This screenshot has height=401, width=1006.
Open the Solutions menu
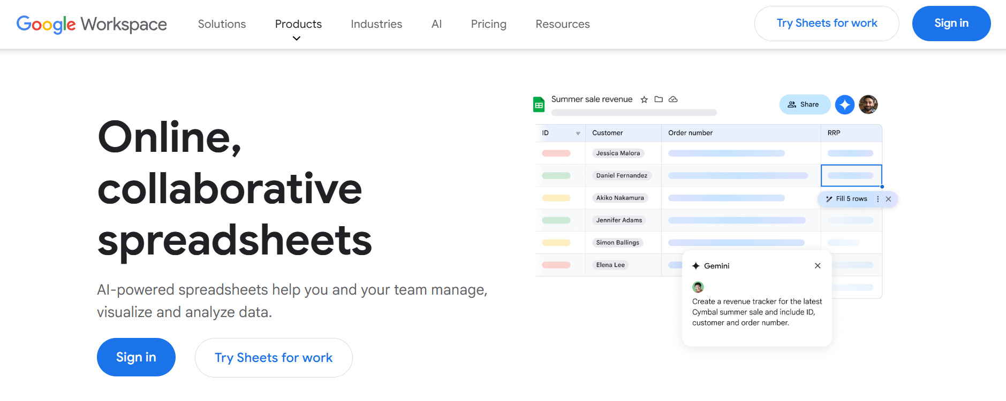[x=222, y=24]
